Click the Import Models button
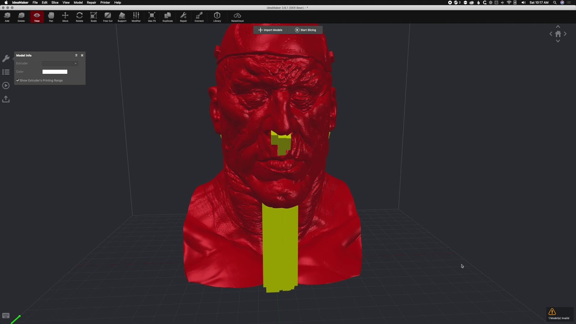576x324 pixels. point(270,30)
